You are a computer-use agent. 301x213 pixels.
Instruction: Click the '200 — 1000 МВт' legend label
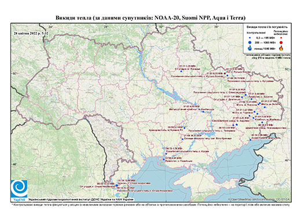click(x=266, y=42)
